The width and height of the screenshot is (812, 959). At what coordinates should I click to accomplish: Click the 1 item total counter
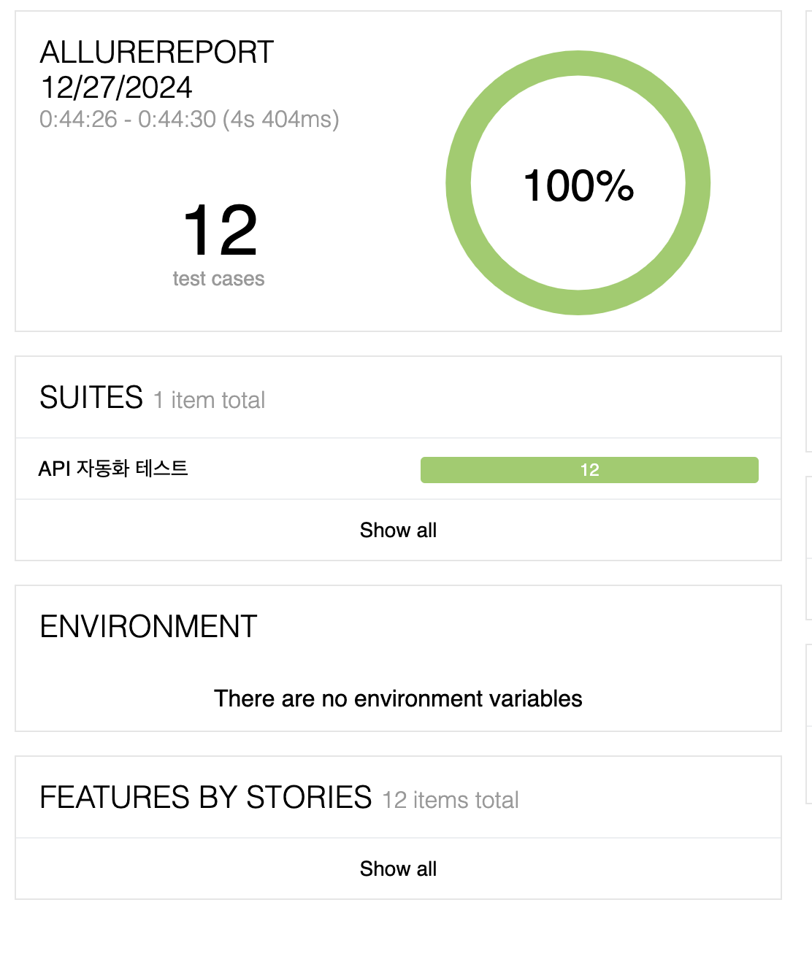(210, 401)
